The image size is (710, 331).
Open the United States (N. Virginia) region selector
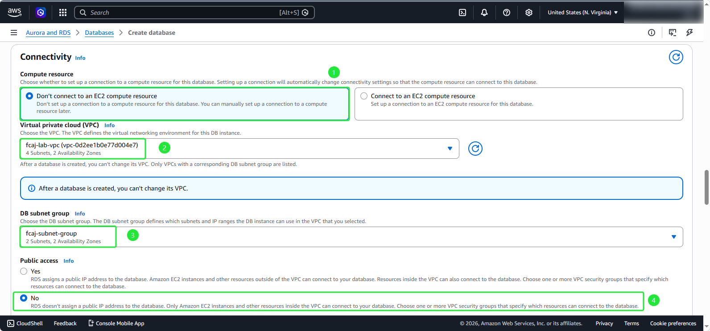click(x=583, y=12)
